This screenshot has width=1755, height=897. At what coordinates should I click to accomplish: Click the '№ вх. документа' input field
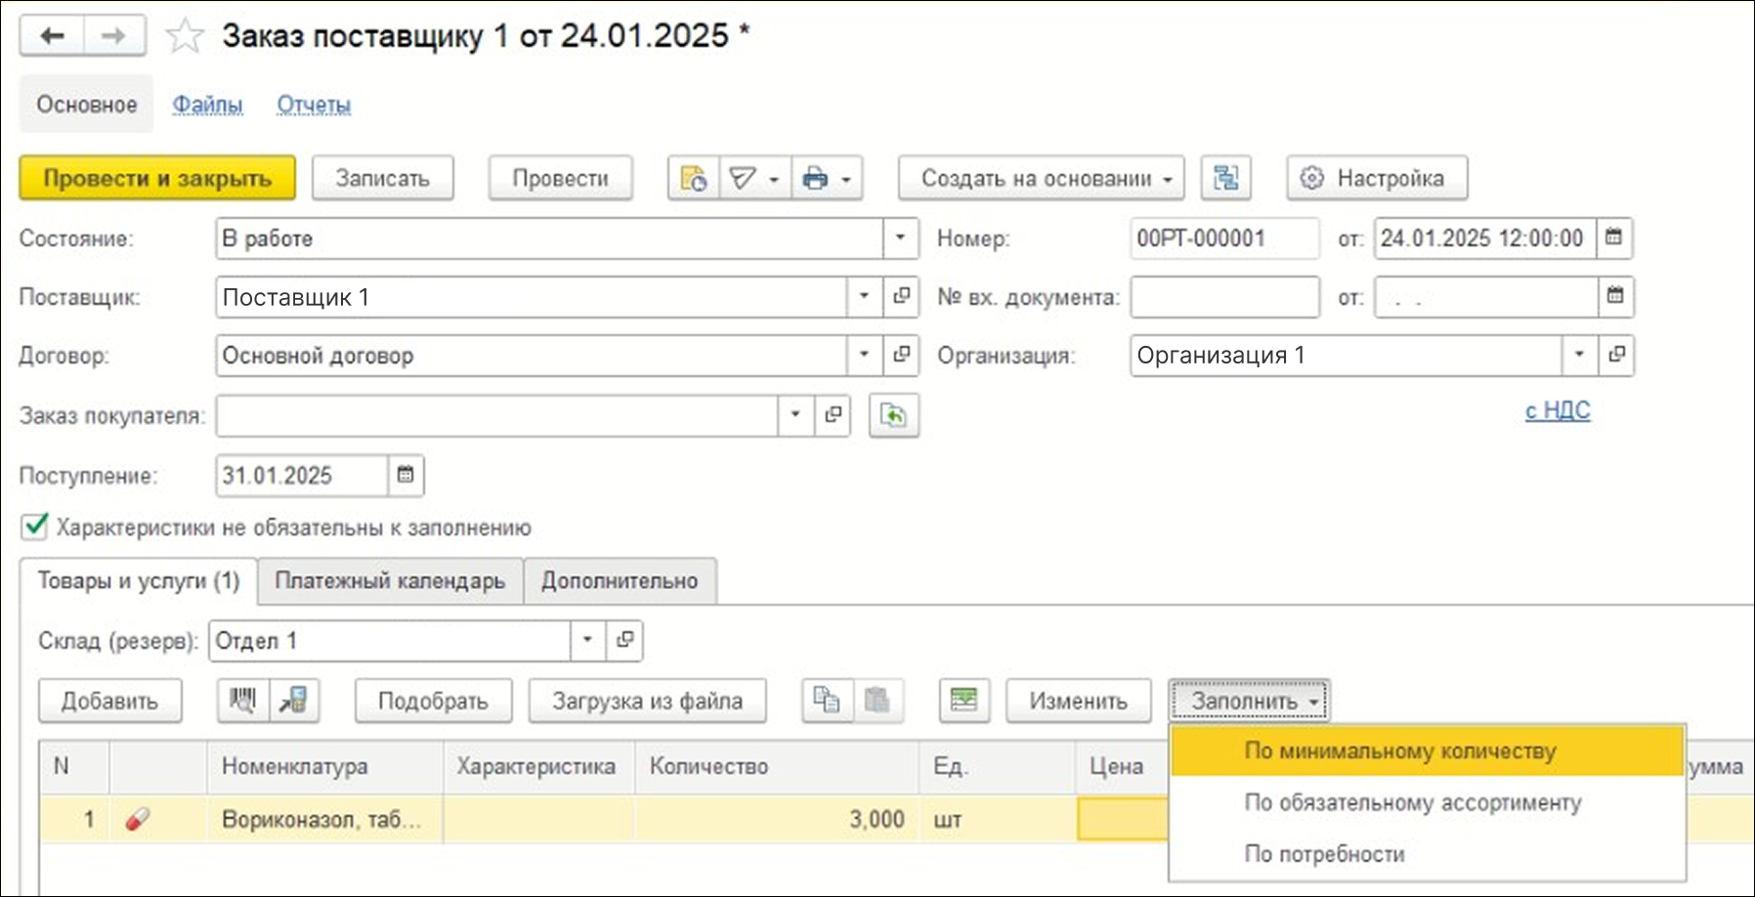1224,297
